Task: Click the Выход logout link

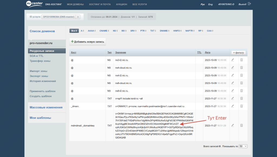Action: click(242, 4)
